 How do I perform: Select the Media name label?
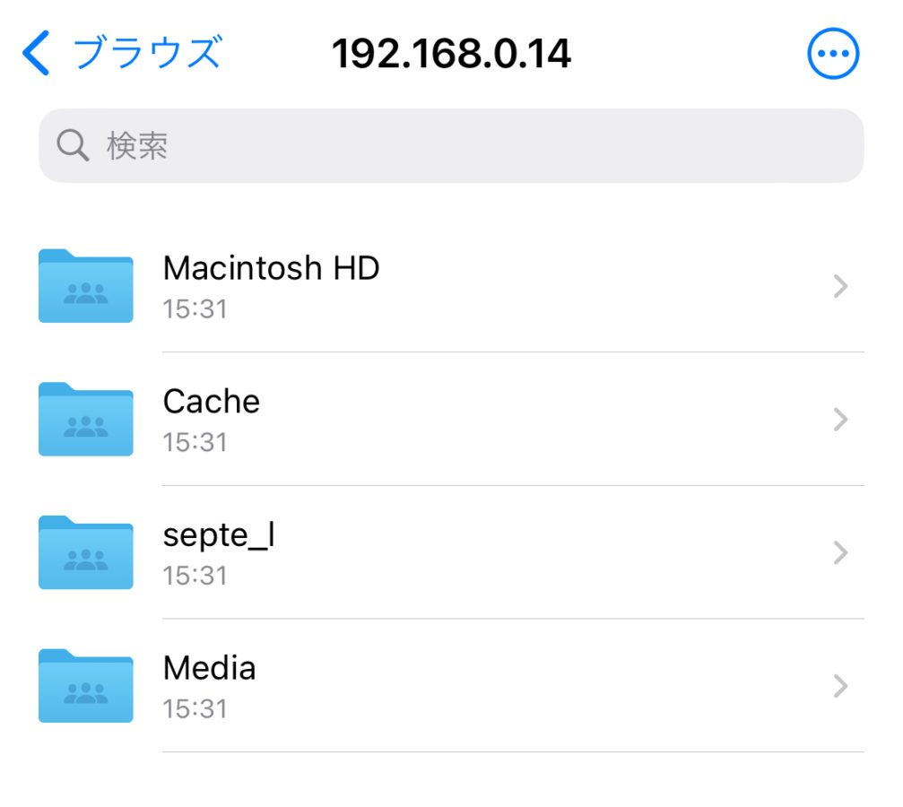(209, 667)
